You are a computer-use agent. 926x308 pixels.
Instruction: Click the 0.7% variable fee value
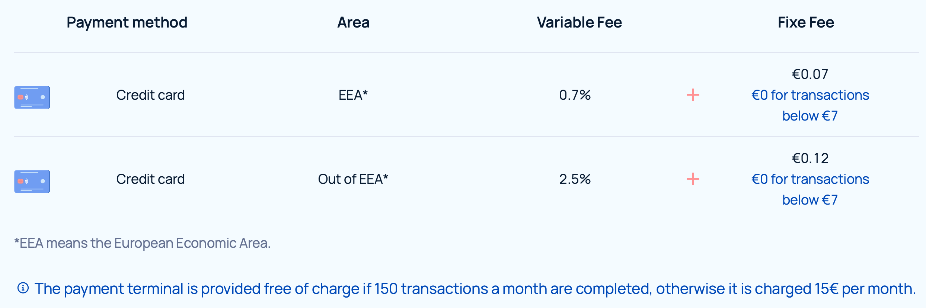(575, 95)
